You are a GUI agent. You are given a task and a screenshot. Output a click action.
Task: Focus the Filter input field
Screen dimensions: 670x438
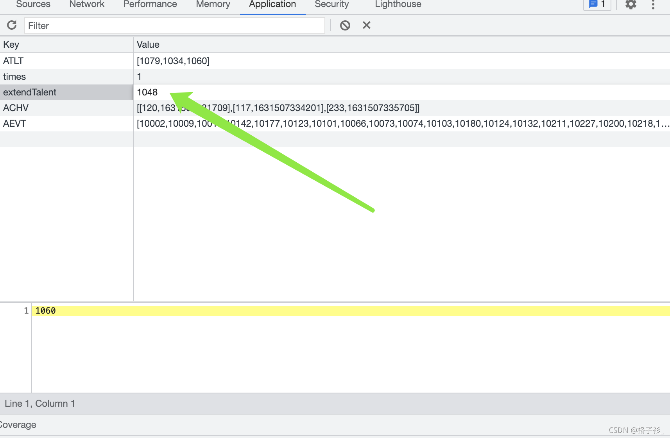tap(175, 25)
